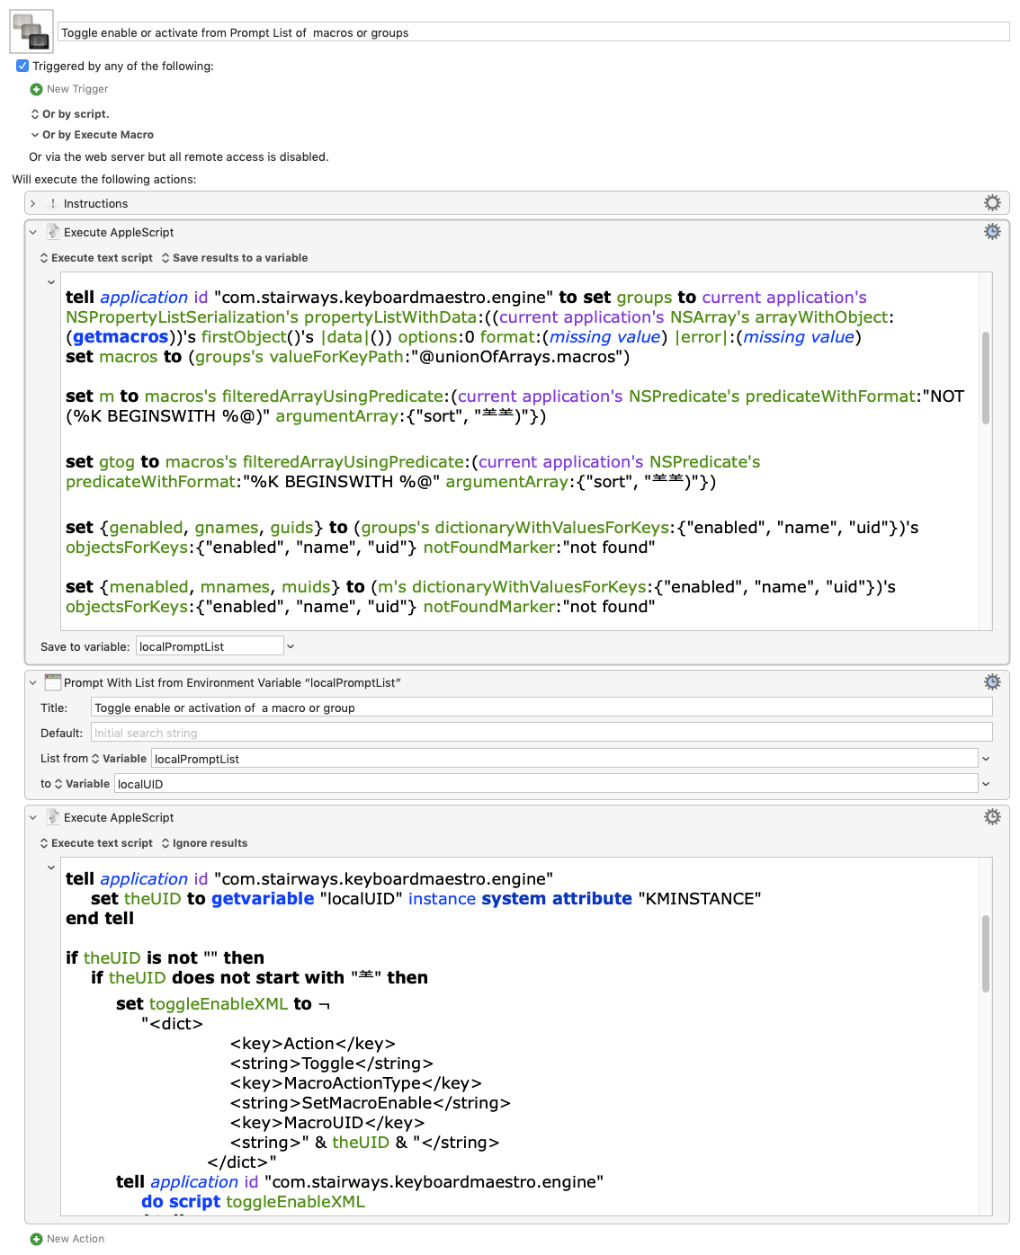Change 'Execute text script' option in first AppleScript
1020x1255 pixels.
pos(96,258)
